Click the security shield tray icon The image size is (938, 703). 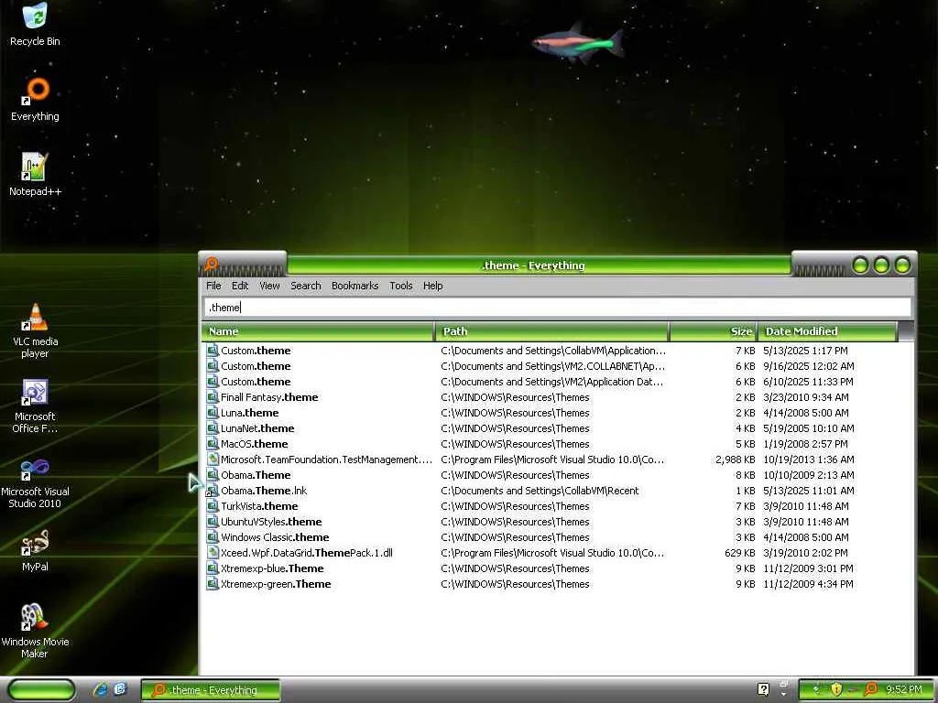836,689
